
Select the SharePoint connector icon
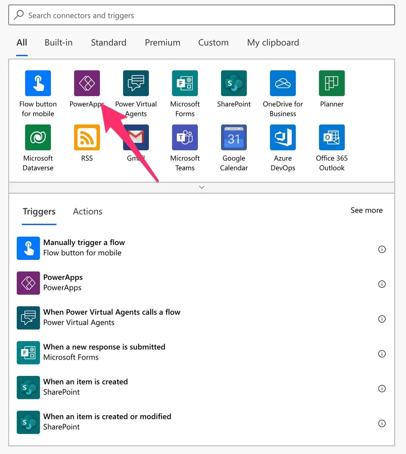[234, 83]
